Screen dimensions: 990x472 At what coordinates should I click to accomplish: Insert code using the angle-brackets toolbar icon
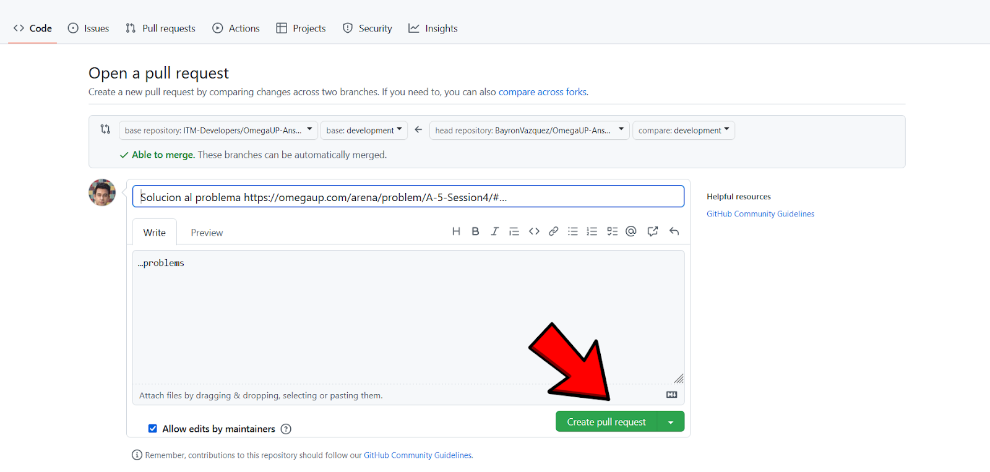click(x=534, y=231)
